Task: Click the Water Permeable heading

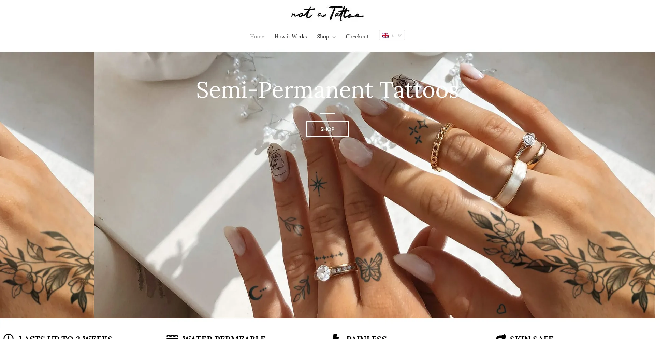Action: coord(224,337)
